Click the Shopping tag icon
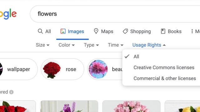 [x=125, y=31]
